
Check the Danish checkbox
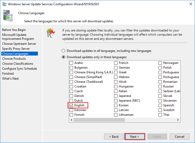pyautogui.click(x=71, y=96)
